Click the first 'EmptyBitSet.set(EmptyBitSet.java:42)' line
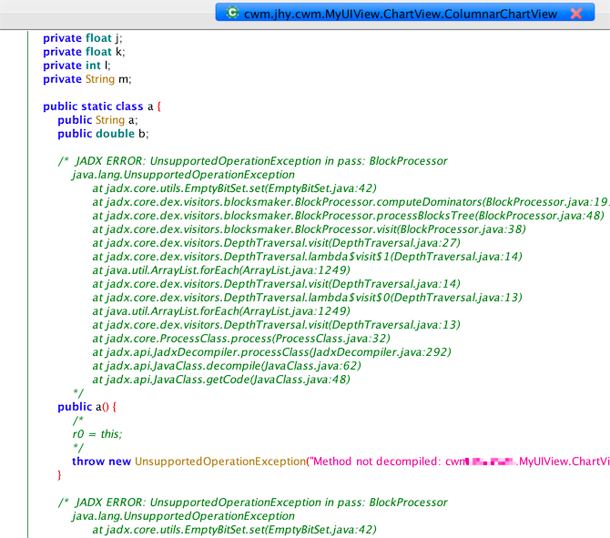The image size is (610, 538). pyautogui.click(x=235, y=188)
